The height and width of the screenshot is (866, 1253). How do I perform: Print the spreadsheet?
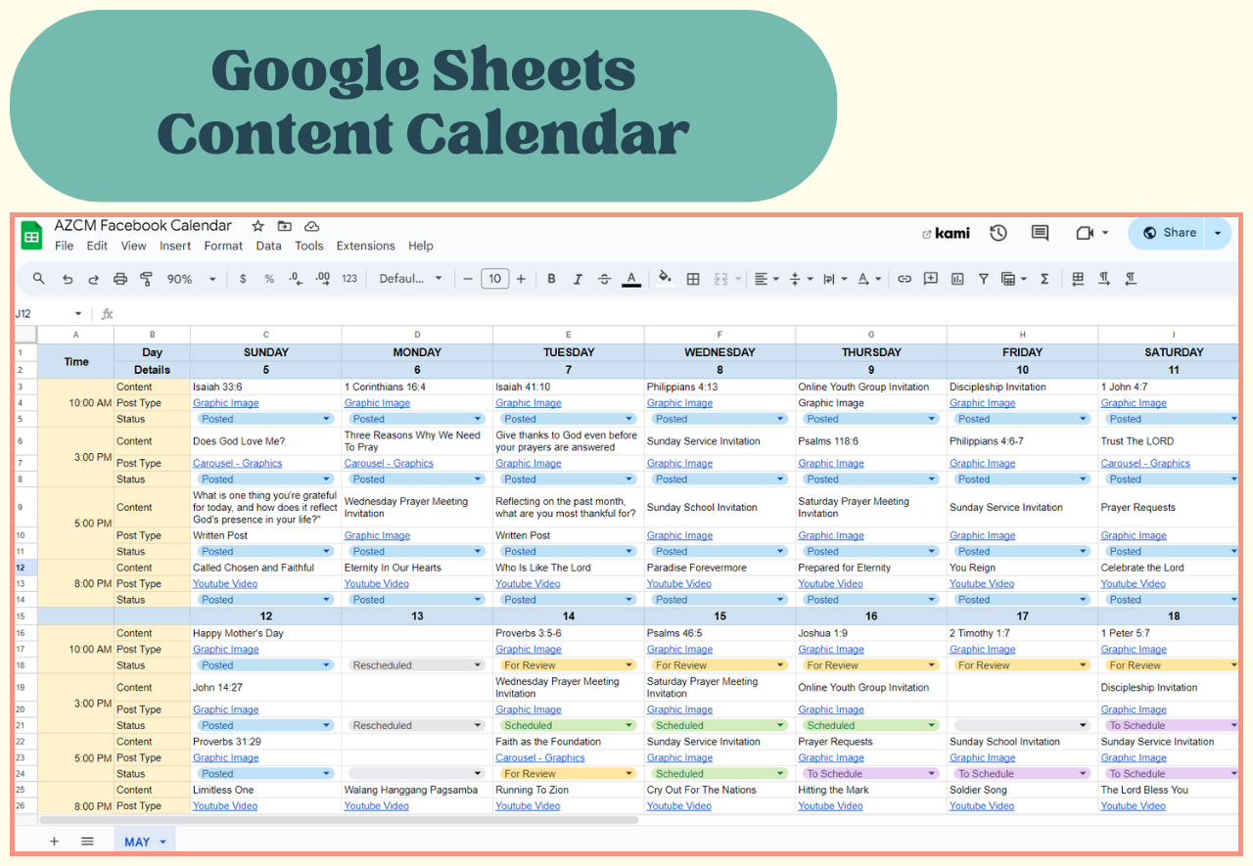coord(120,279)
